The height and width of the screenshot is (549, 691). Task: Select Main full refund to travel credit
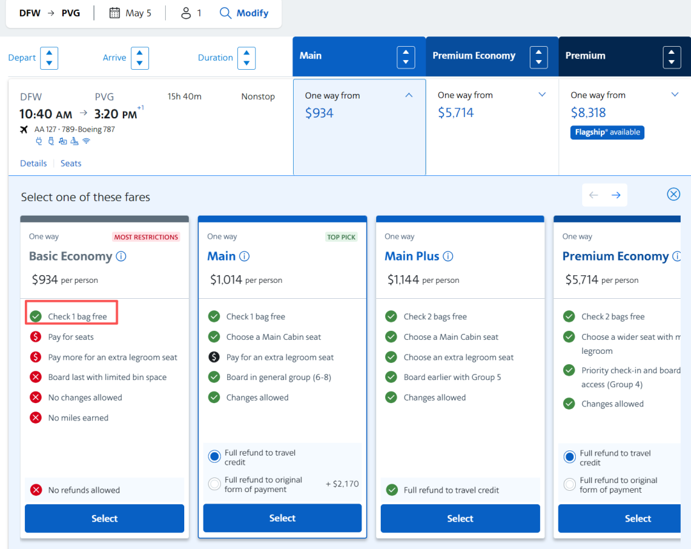tap(215, 457)
